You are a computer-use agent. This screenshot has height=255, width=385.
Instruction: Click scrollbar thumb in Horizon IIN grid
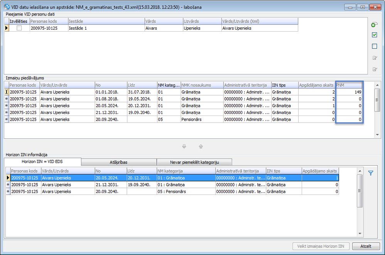(360, 191)
